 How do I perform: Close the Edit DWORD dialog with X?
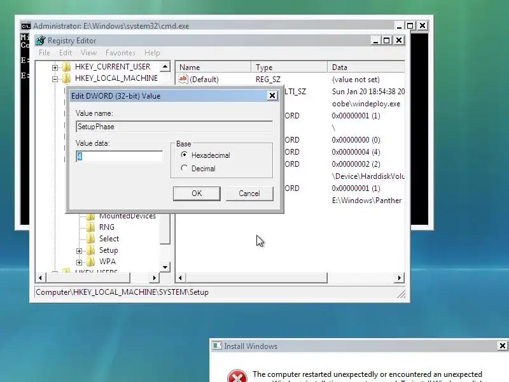272,96
